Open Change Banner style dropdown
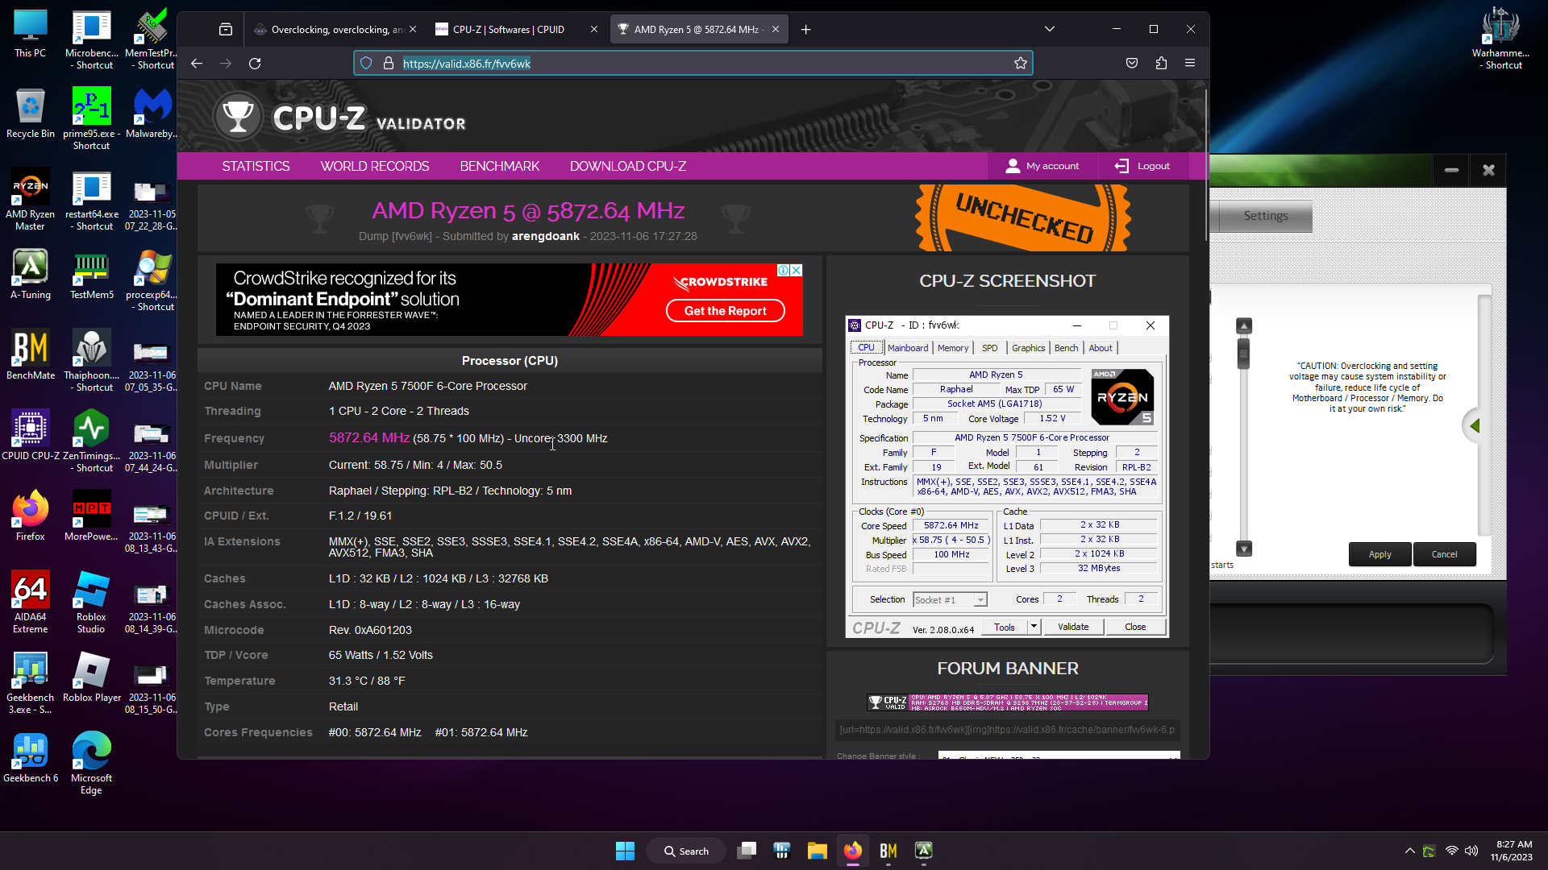 (x=1059, y=756)
